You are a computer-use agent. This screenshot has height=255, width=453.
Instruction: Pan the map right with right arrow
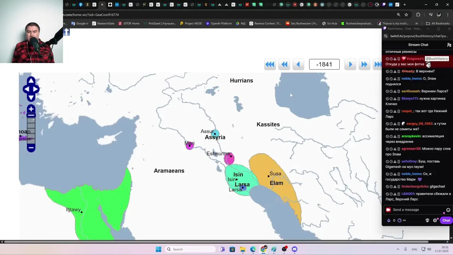click(36, 89)
